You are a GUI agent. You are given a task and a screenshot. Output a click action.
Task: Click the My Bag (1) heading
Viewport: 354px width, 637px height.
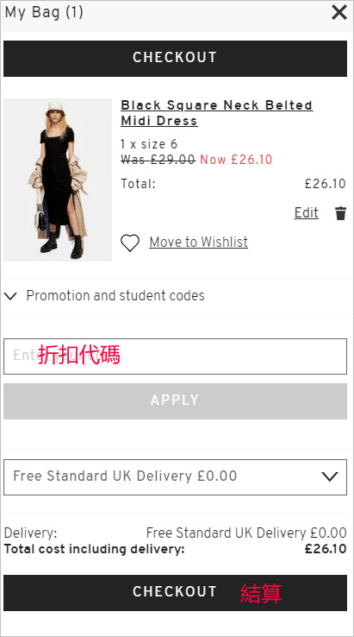pos(44,12)
